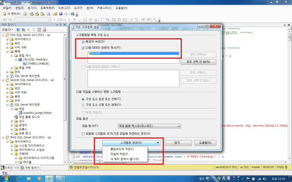Switch to the 개체 탐색기 bottom tab
292x182 pixels.
point(30,167)
